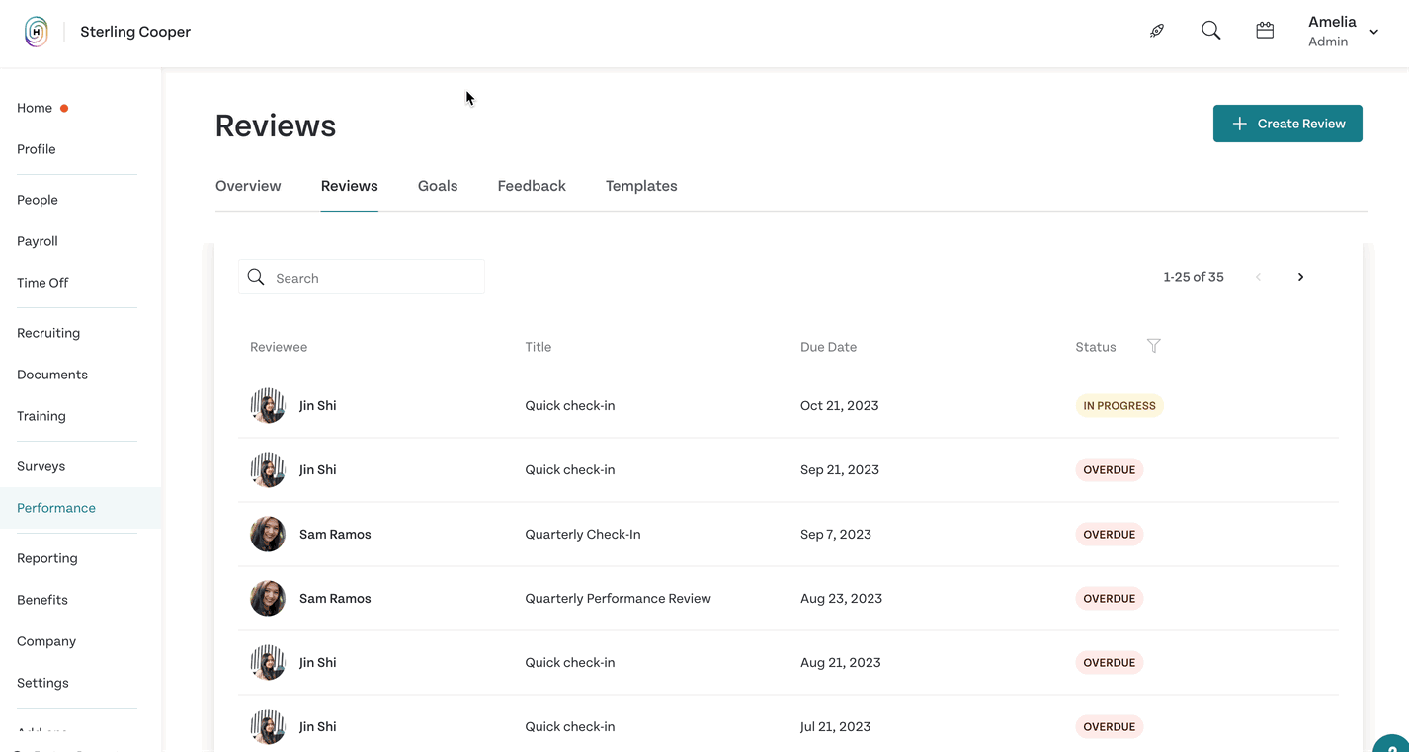This screenshot has height=752, width=1409.
Task: Click the previous page arrow
Action: click(x=1258, y=277)
